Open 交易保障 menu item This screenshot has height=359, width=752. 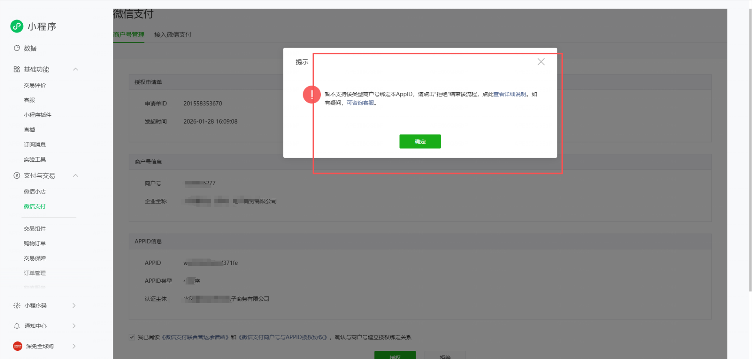tap(35, 258)
